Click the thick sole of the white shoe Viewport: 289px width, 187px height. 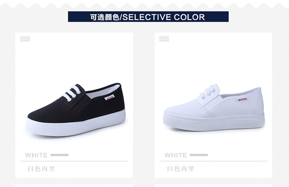pyautogui.click(x=214, y=121)
